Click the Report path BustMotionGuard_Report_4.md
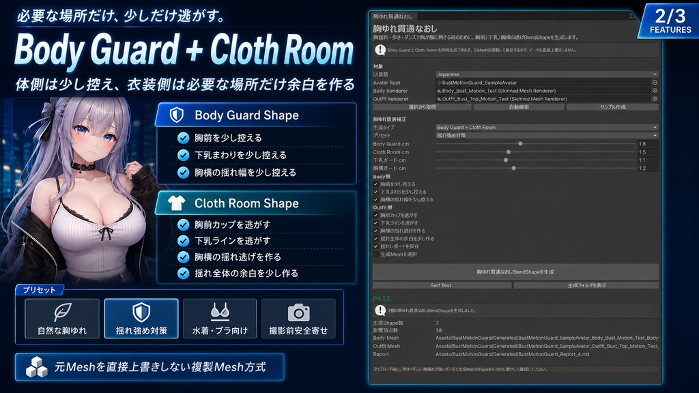The image size is (699, 393). click(x=512, y=354)
